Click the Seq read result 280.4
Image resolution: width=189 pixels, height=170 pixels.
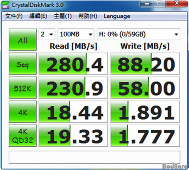(73, 64)
